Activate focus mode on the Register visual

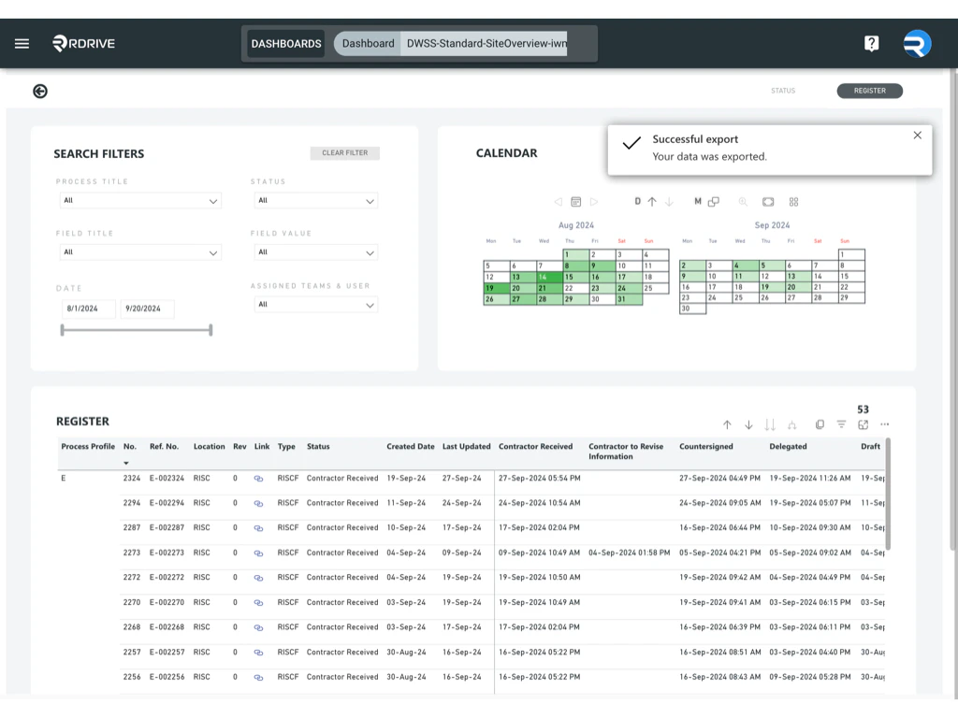click(x=864, y=424)
